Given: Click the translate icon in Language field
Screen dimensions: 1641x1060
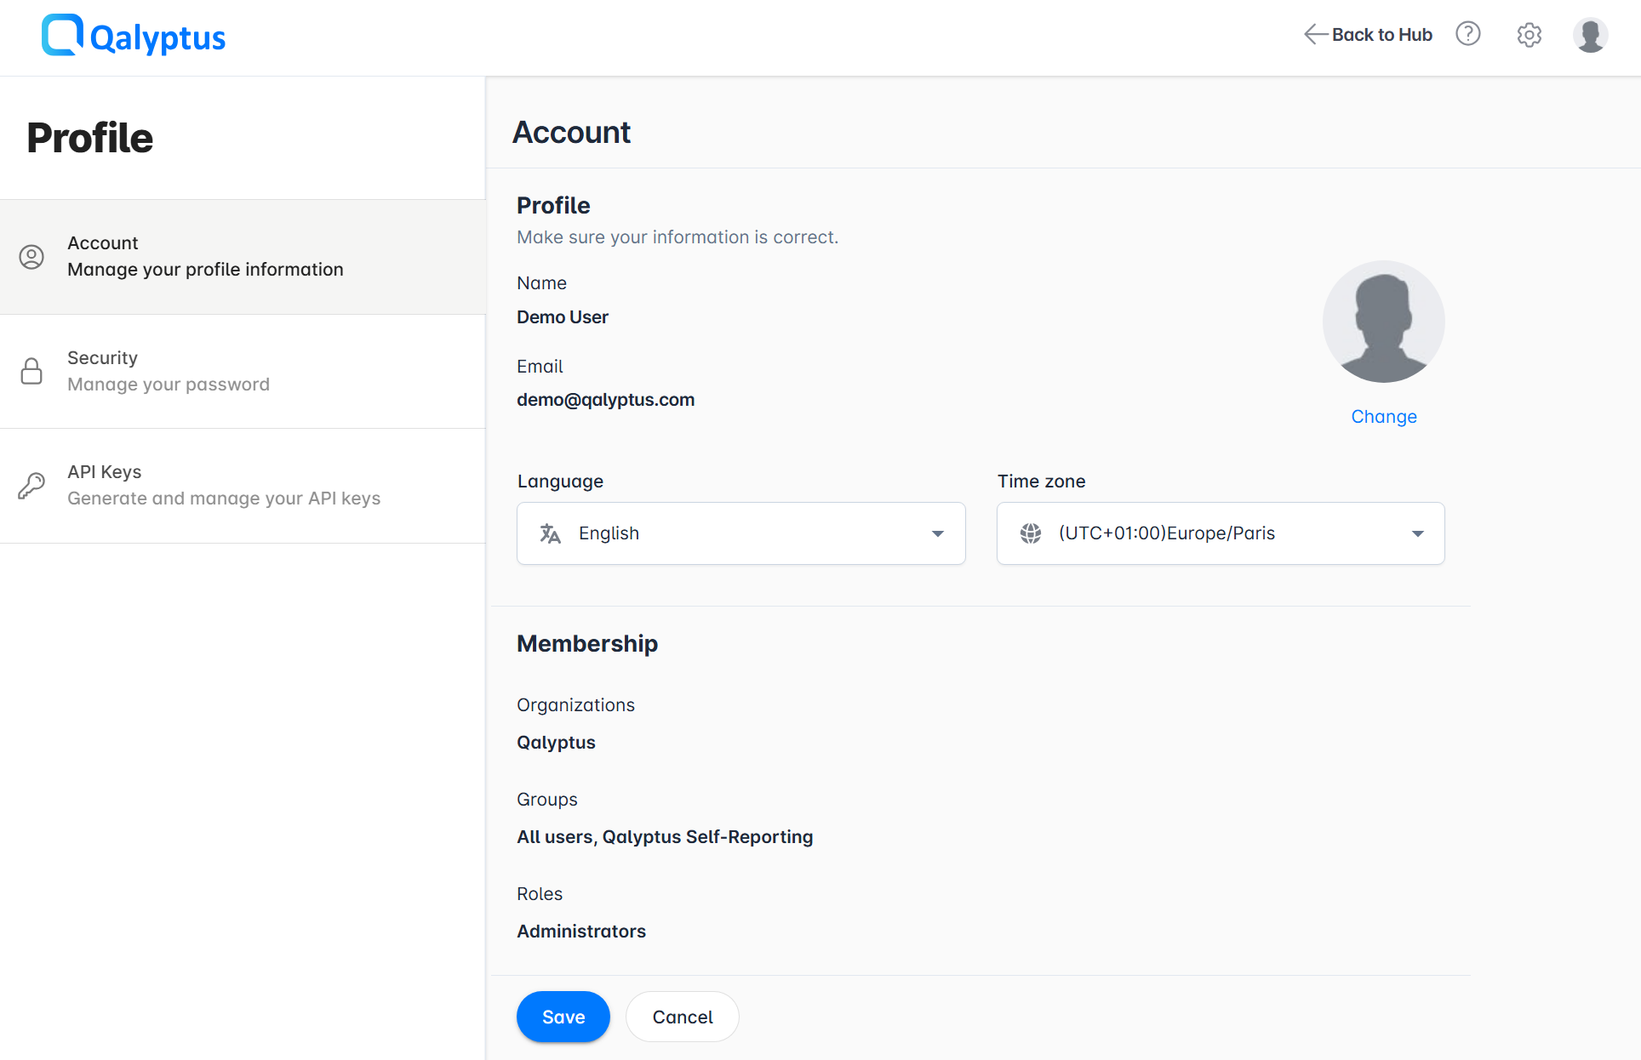Looking at the screenshot, I should [x=550, y=533].
